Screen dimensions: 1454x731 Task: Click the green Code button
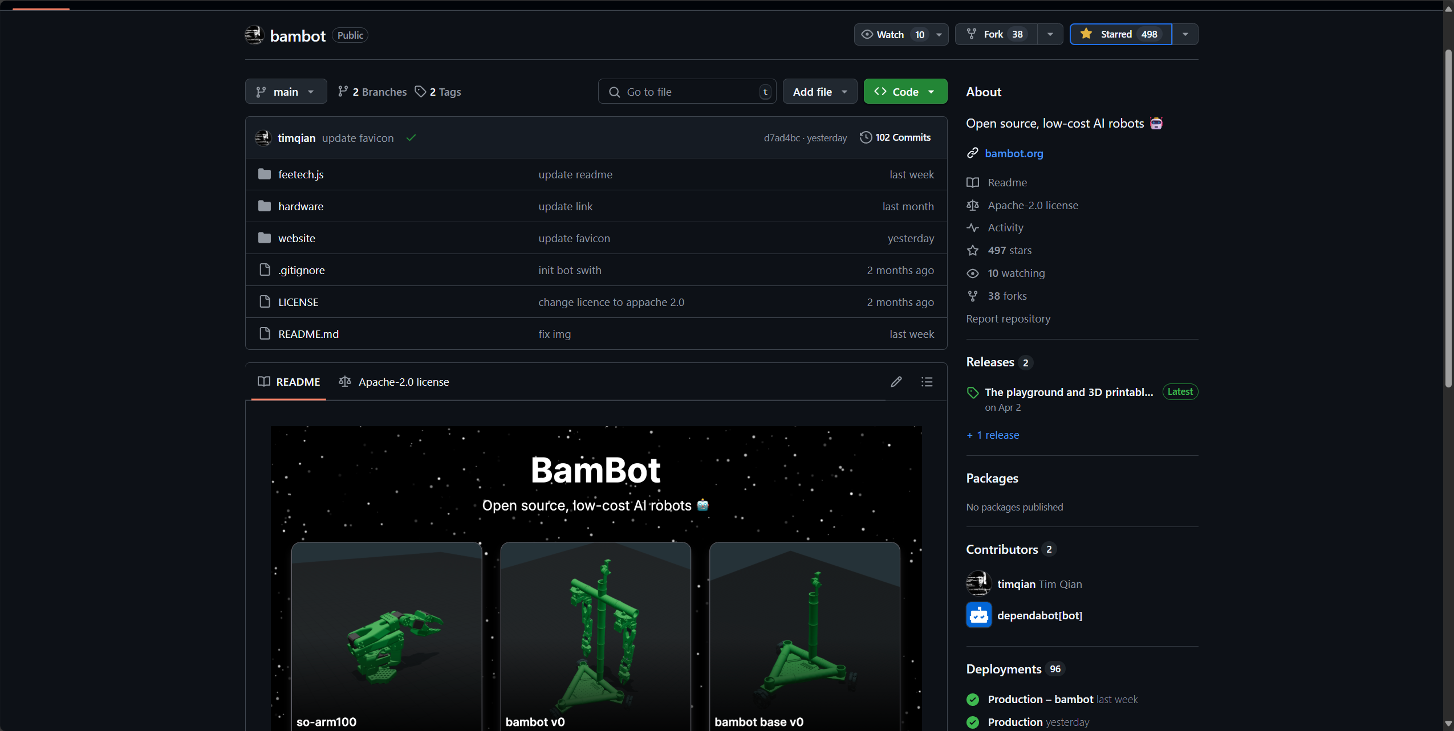pos(904,92)
